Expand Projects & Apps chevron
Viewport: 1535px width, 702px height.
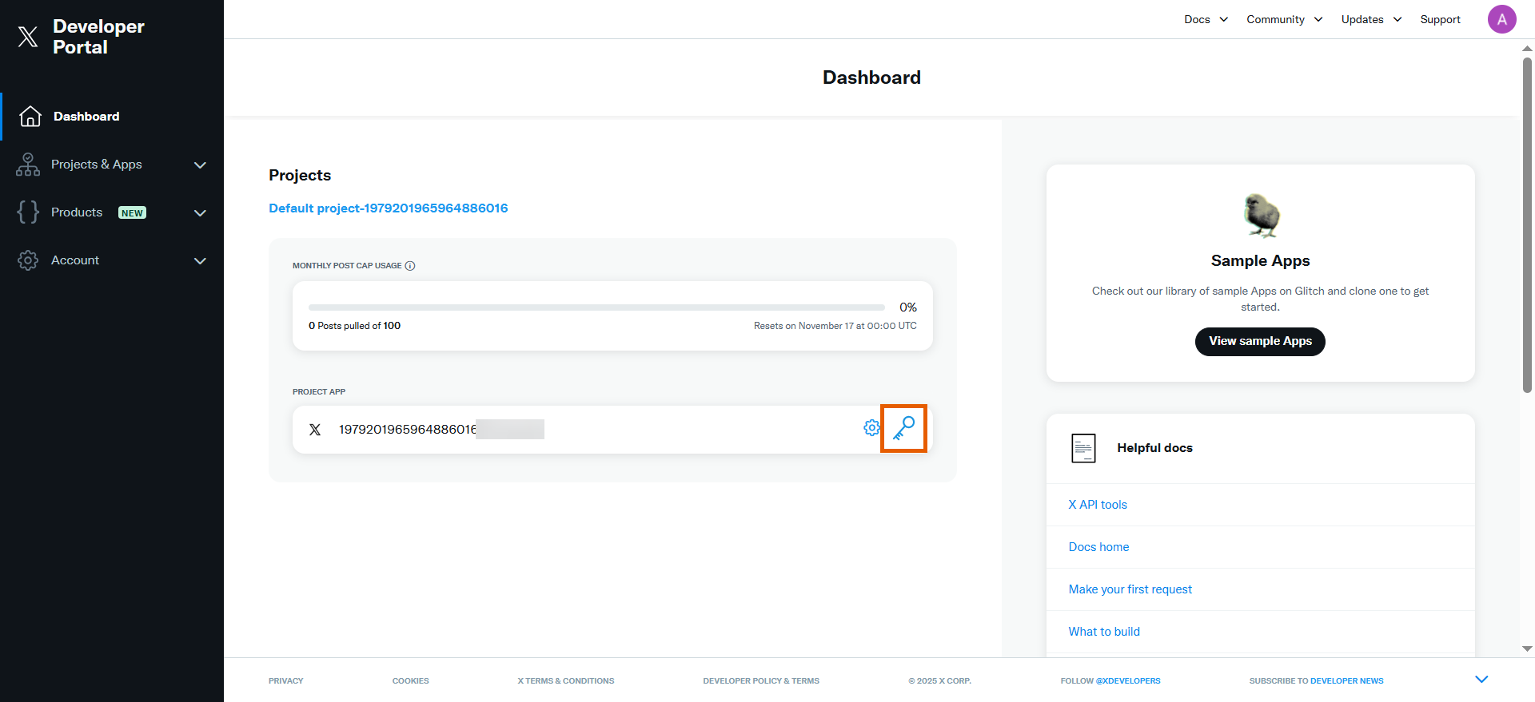tap(200, 165)
